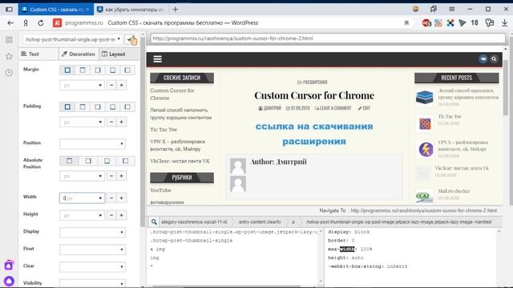Open favorites star in the sidebar
Image resolution: width=513 pixels, height=288 pixels.
tap(9, 56)
